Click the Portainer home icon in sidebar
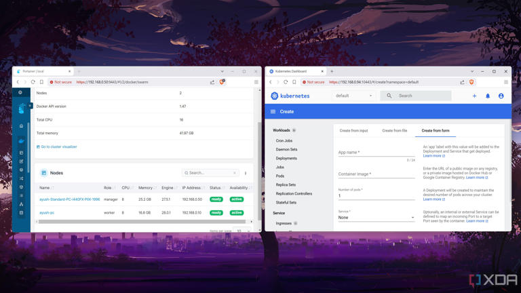 pos(21,126)
